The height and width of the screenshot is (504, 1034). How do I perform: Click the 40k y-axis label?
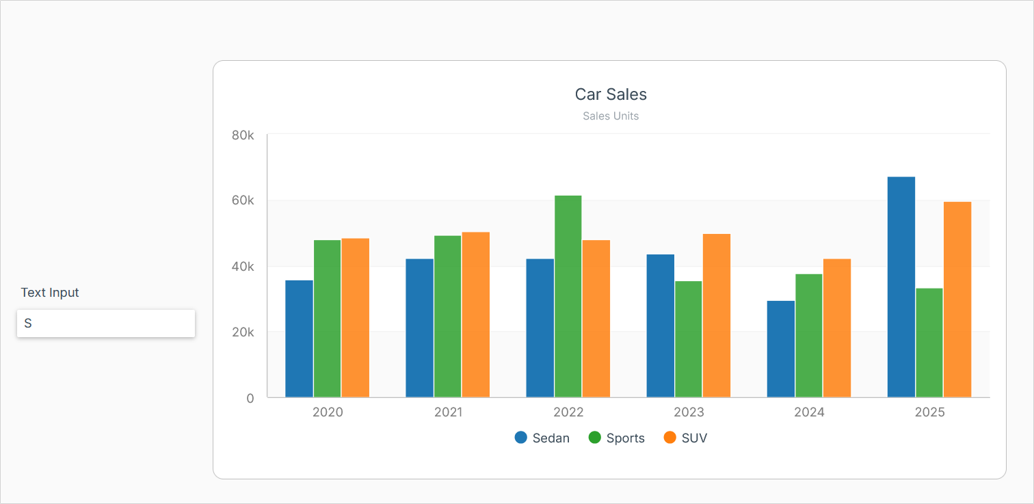(x=243, y=267)
